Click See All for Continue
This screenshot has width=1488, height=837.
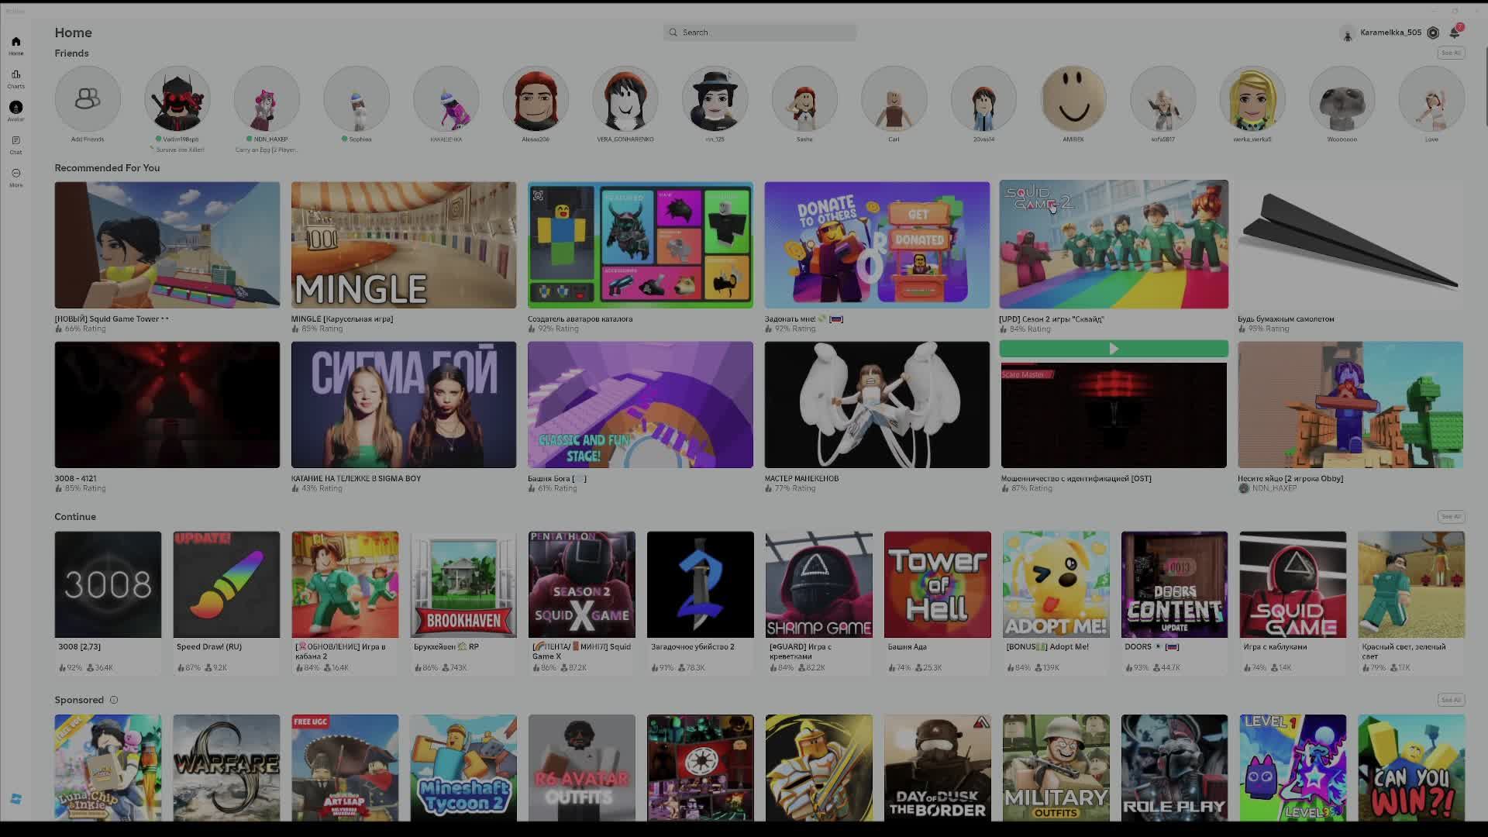click(x=1451, y=516)
